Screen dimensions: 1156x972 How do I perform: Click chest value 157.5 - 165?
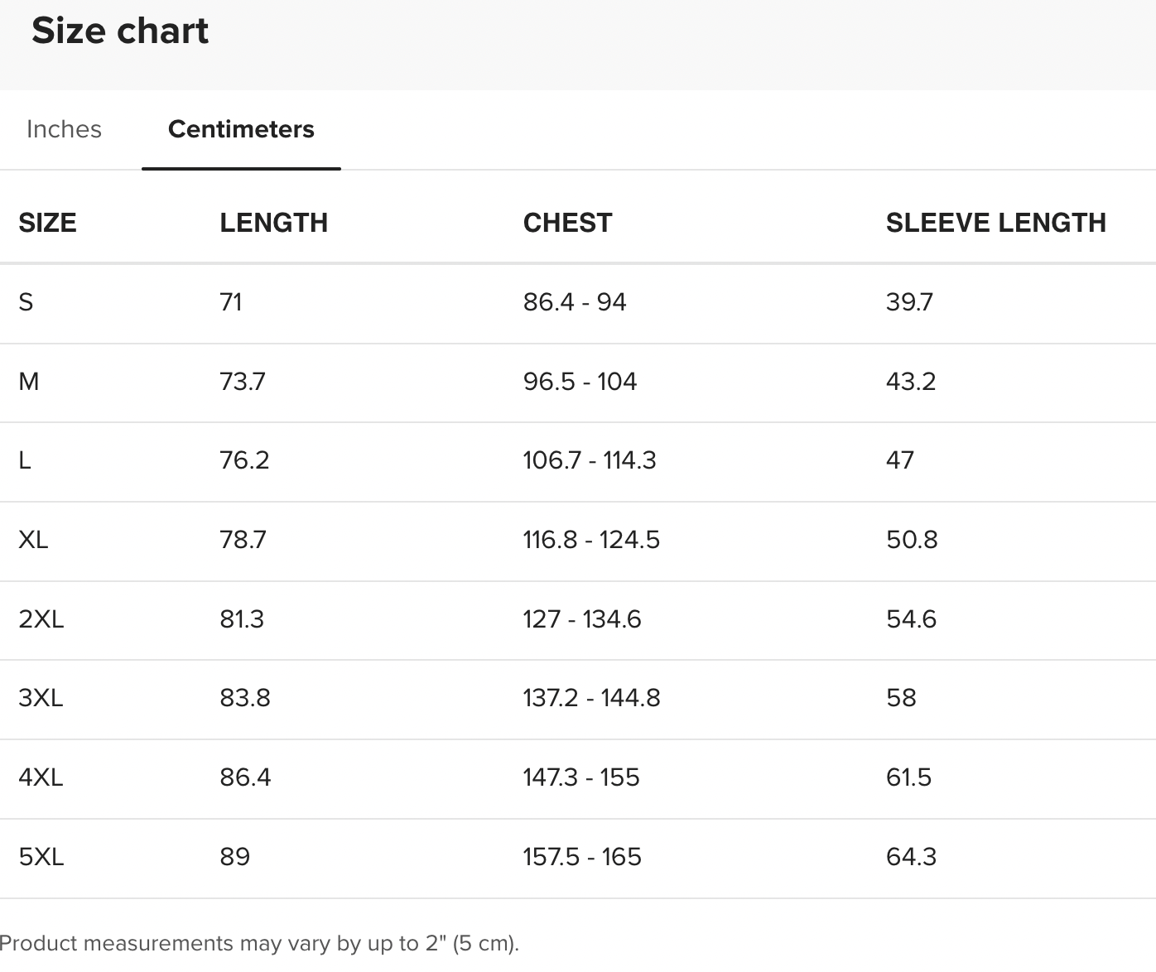[x=581, y=857]
